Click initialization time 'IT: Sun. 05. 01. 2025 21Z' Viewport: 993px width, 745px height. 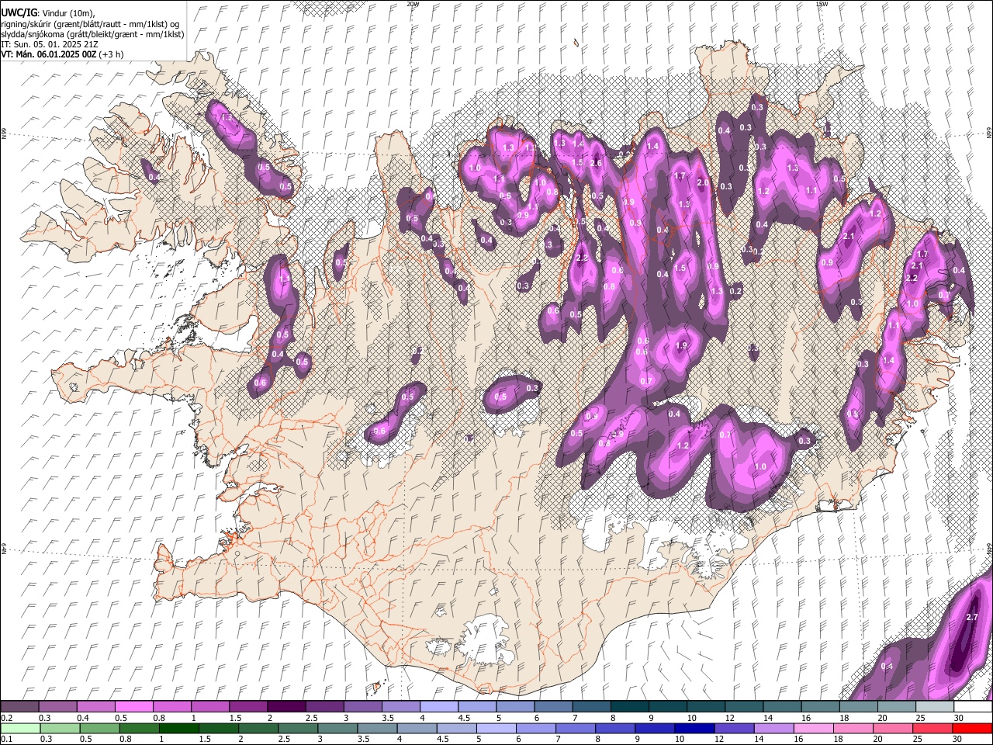(50, 44)
